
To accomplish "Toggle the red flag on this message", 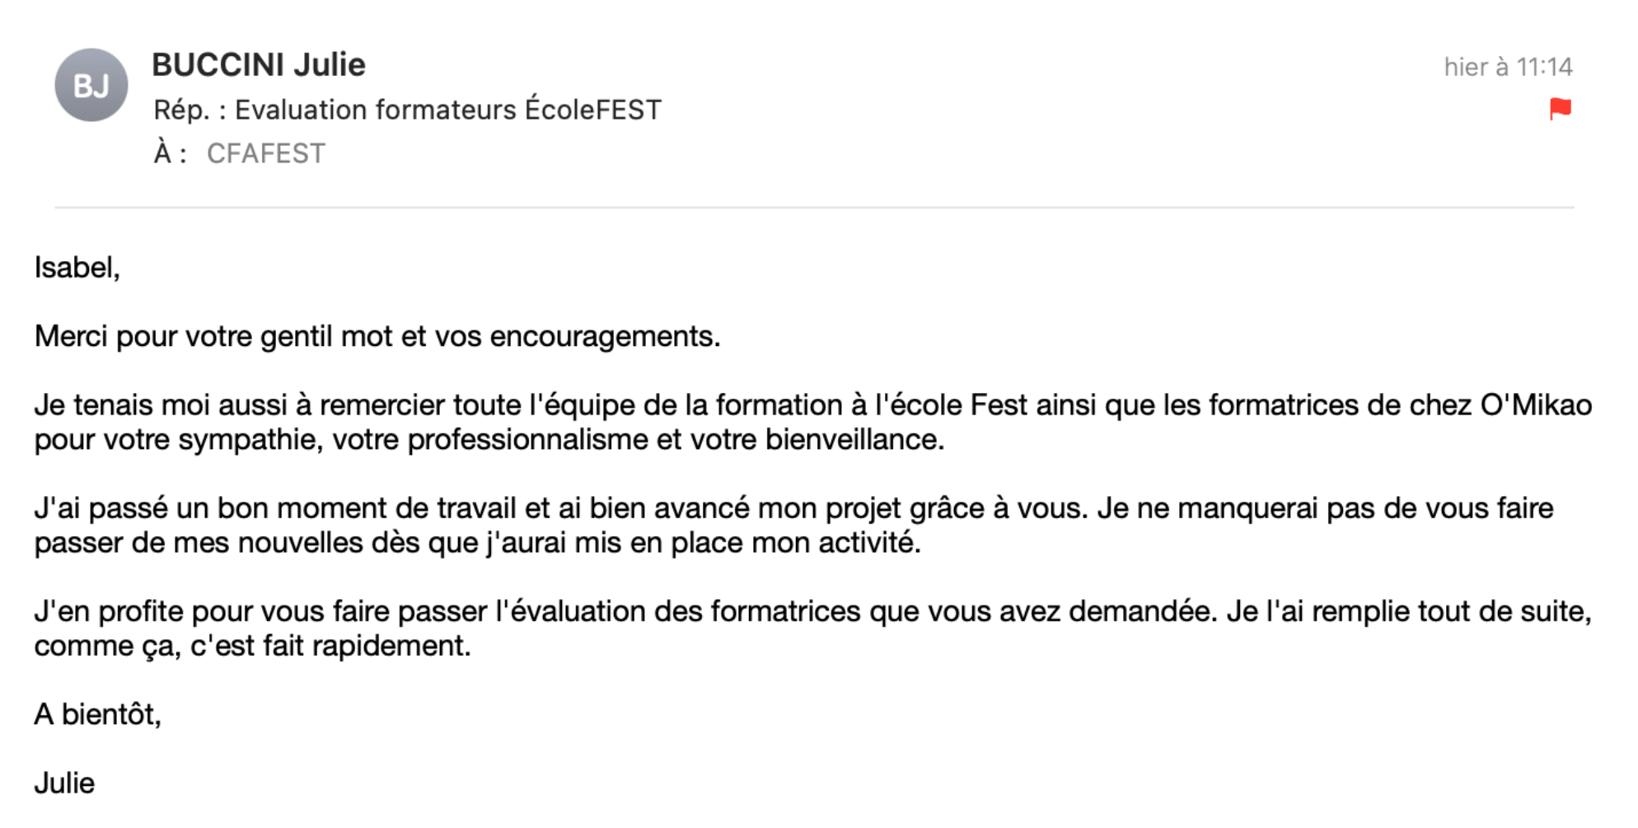I will pos(1560,109).
